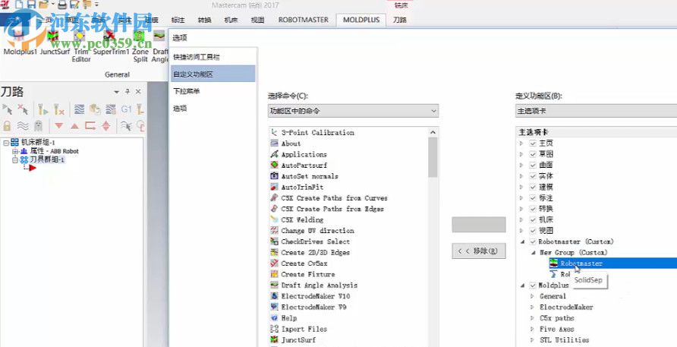Open the 选择命令 dropdown 功能区中的命令
The height and width of the screenshot is (347, 677).
353,111
